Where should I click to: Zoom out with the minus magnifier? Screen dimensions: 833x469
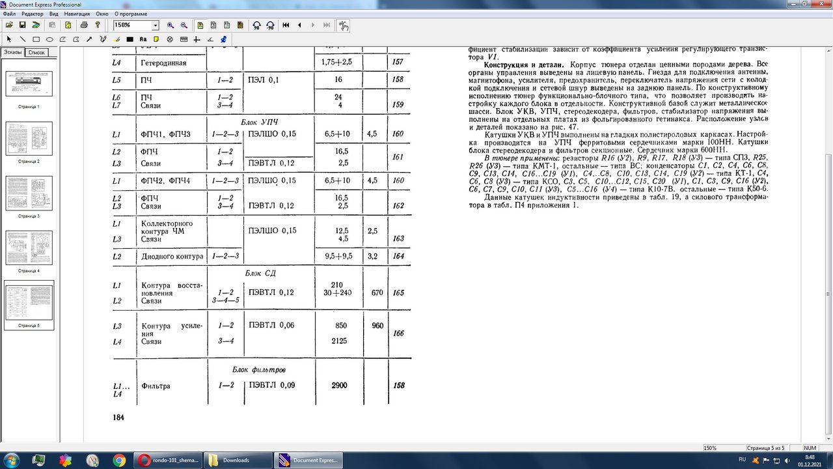(184, 25)
